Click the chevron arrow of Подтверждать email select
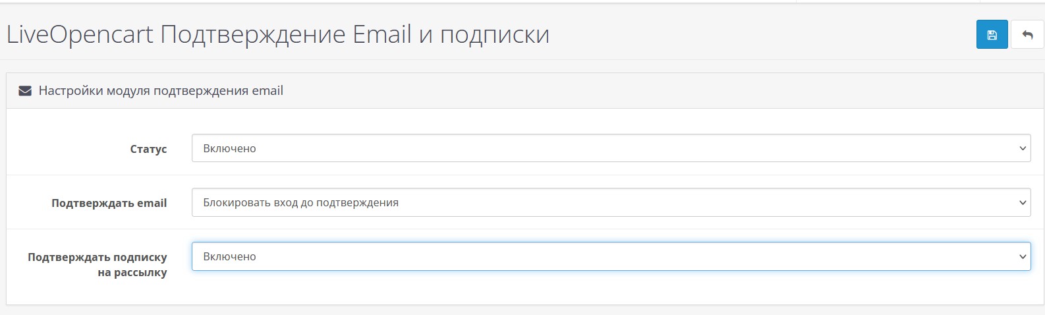The height and width of the screenshot is (315, 1045). (x=1023, y=202)
